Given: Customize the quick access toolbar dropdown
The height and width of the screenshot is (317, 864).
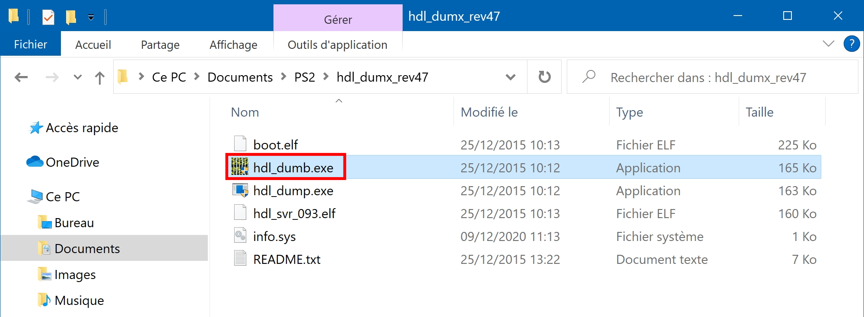Looking at the screenshot, I should (91, 17).
